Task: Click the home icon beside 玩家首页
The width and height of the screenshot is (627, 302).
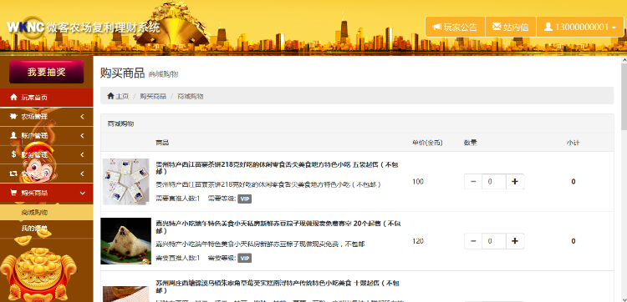Action: tap(13, 98)
